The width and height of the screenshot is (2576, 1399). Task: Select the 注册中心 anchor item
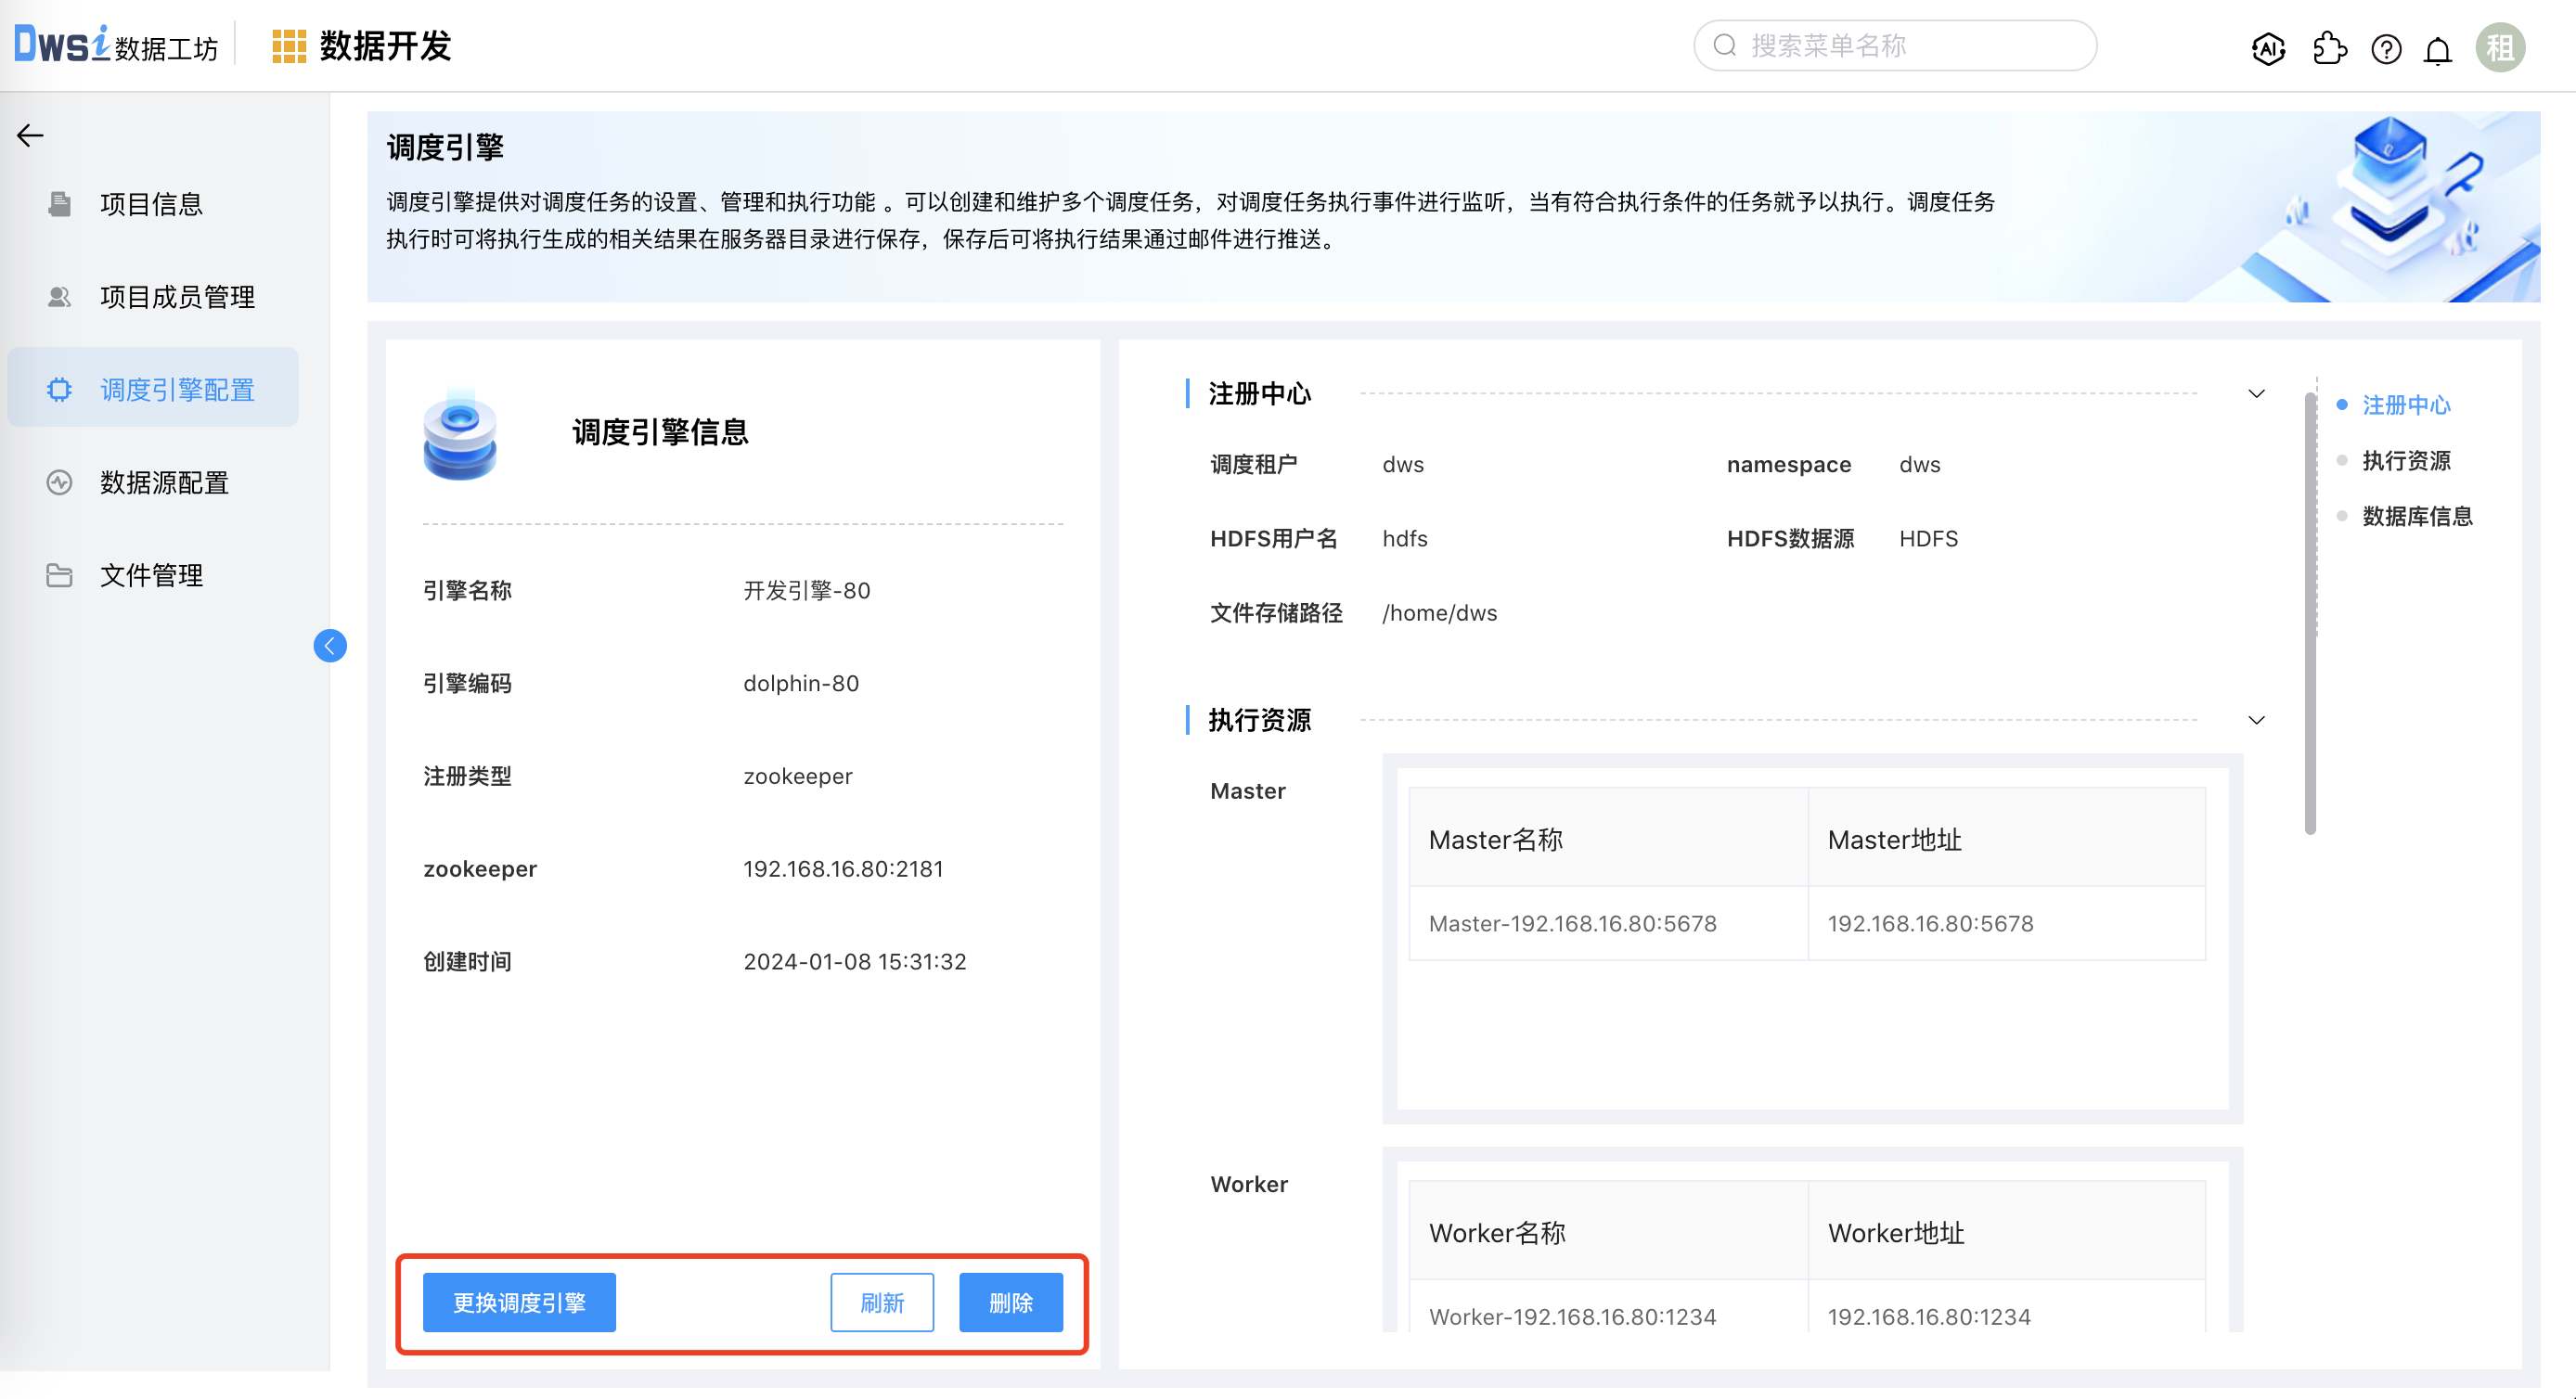pyautogui.click(x=2406, y=405)
